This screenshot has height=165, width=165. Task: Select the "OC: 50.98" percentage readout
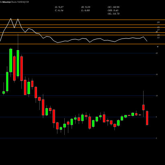coord(114,7)
